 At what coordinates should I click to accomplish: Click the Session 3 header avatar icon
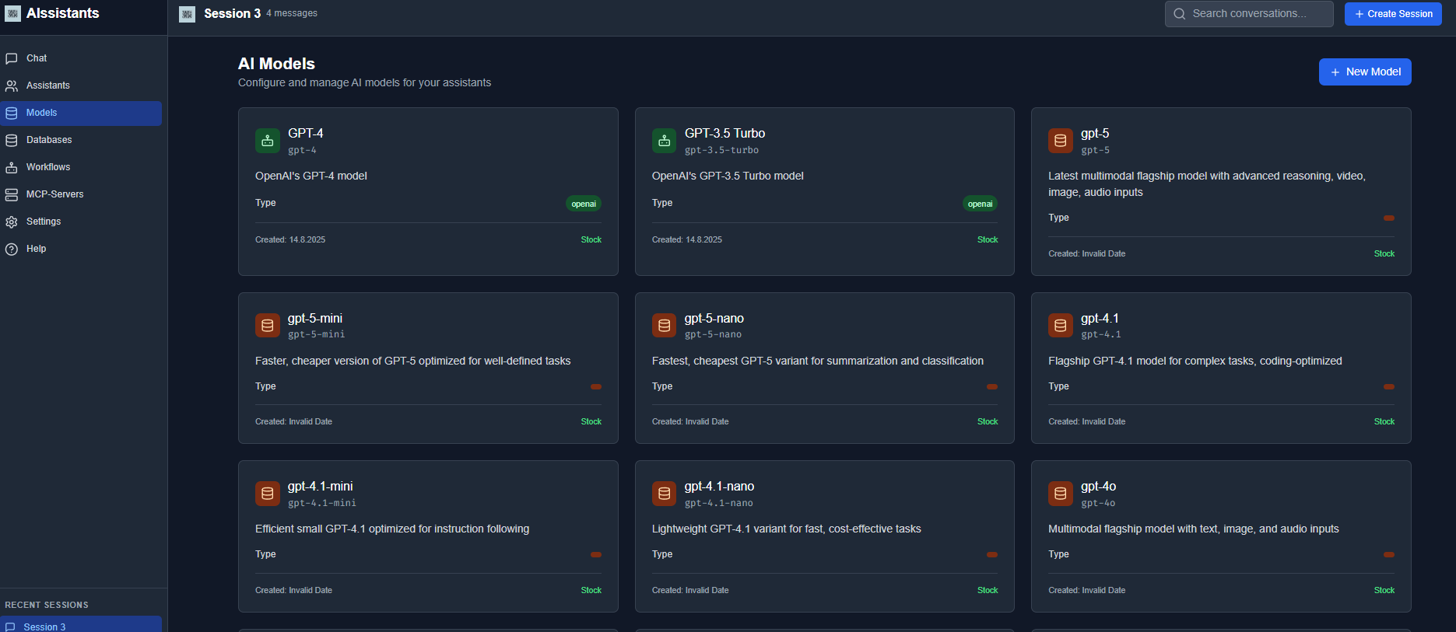click(187, 14)
